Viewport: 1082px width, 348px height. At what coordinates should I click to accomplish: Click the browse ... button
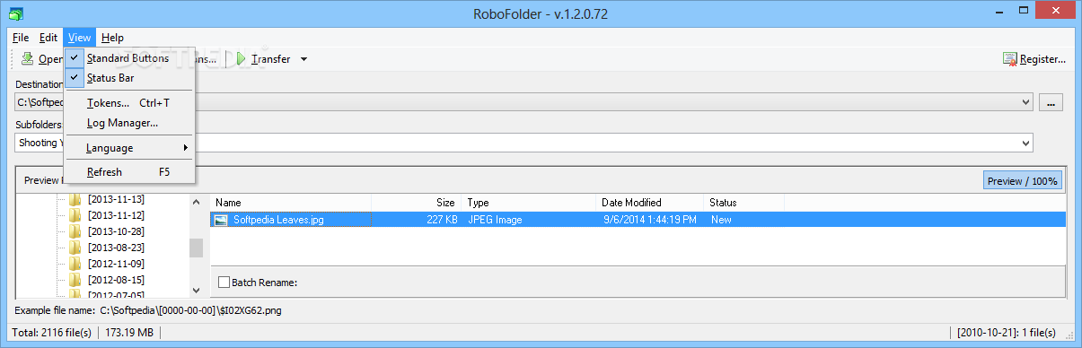coord(1051,102)
